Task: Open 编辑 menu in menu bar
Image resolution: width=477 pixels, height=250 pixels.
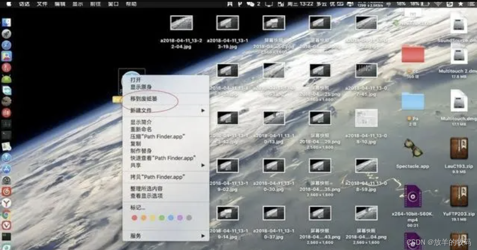Action: (x=59, y=4)
